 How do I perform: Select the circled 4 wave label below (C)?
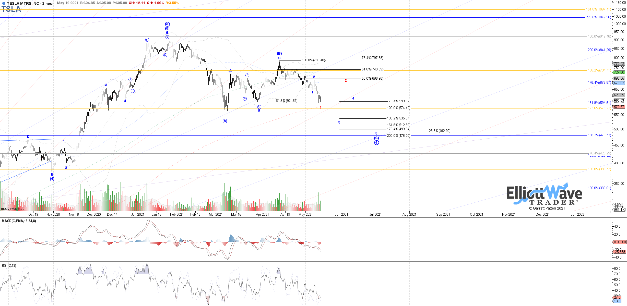pyautogui.click(x=377, y=143)
